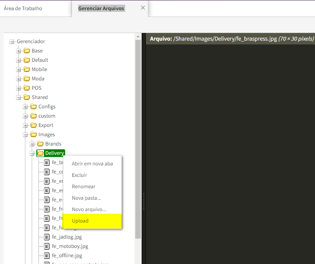The height and width of the screenshot is (264, 315).
Task: Click the fe_jadlog.jpg file icon
Action: (47, 237)
